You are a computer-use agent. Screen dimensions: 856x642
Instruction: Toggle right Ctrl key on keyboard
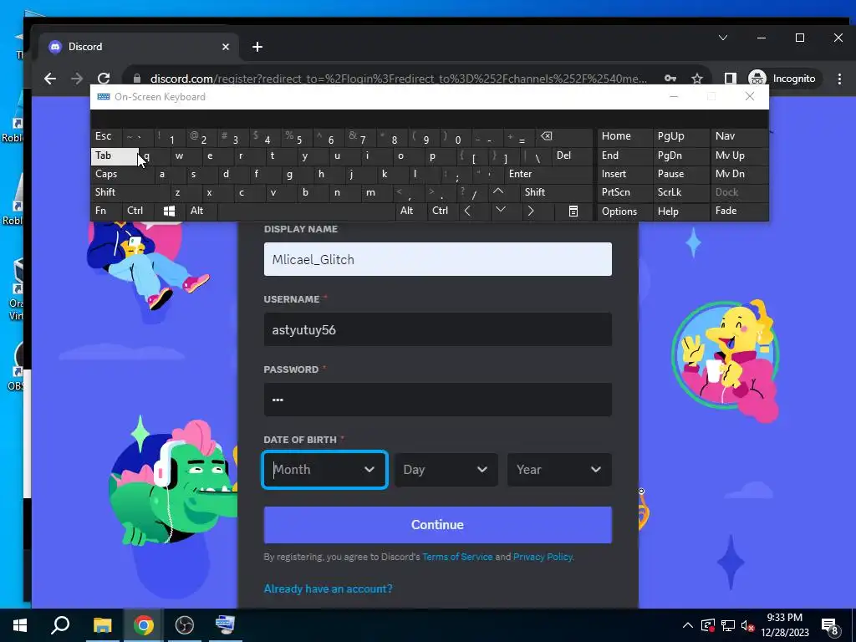tap(442, 211)
